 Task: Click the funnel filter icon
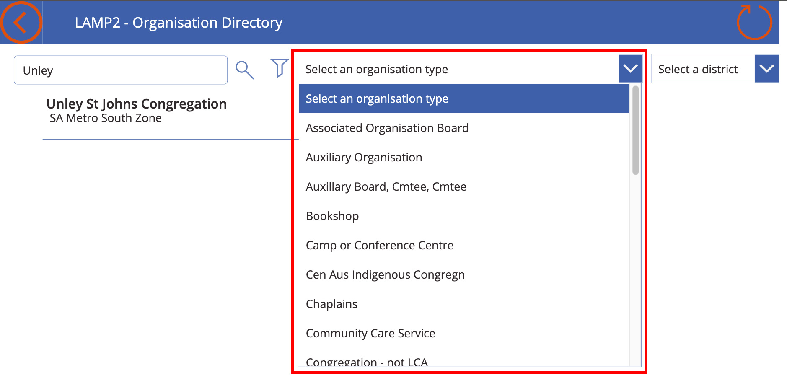tap(279, 68)
